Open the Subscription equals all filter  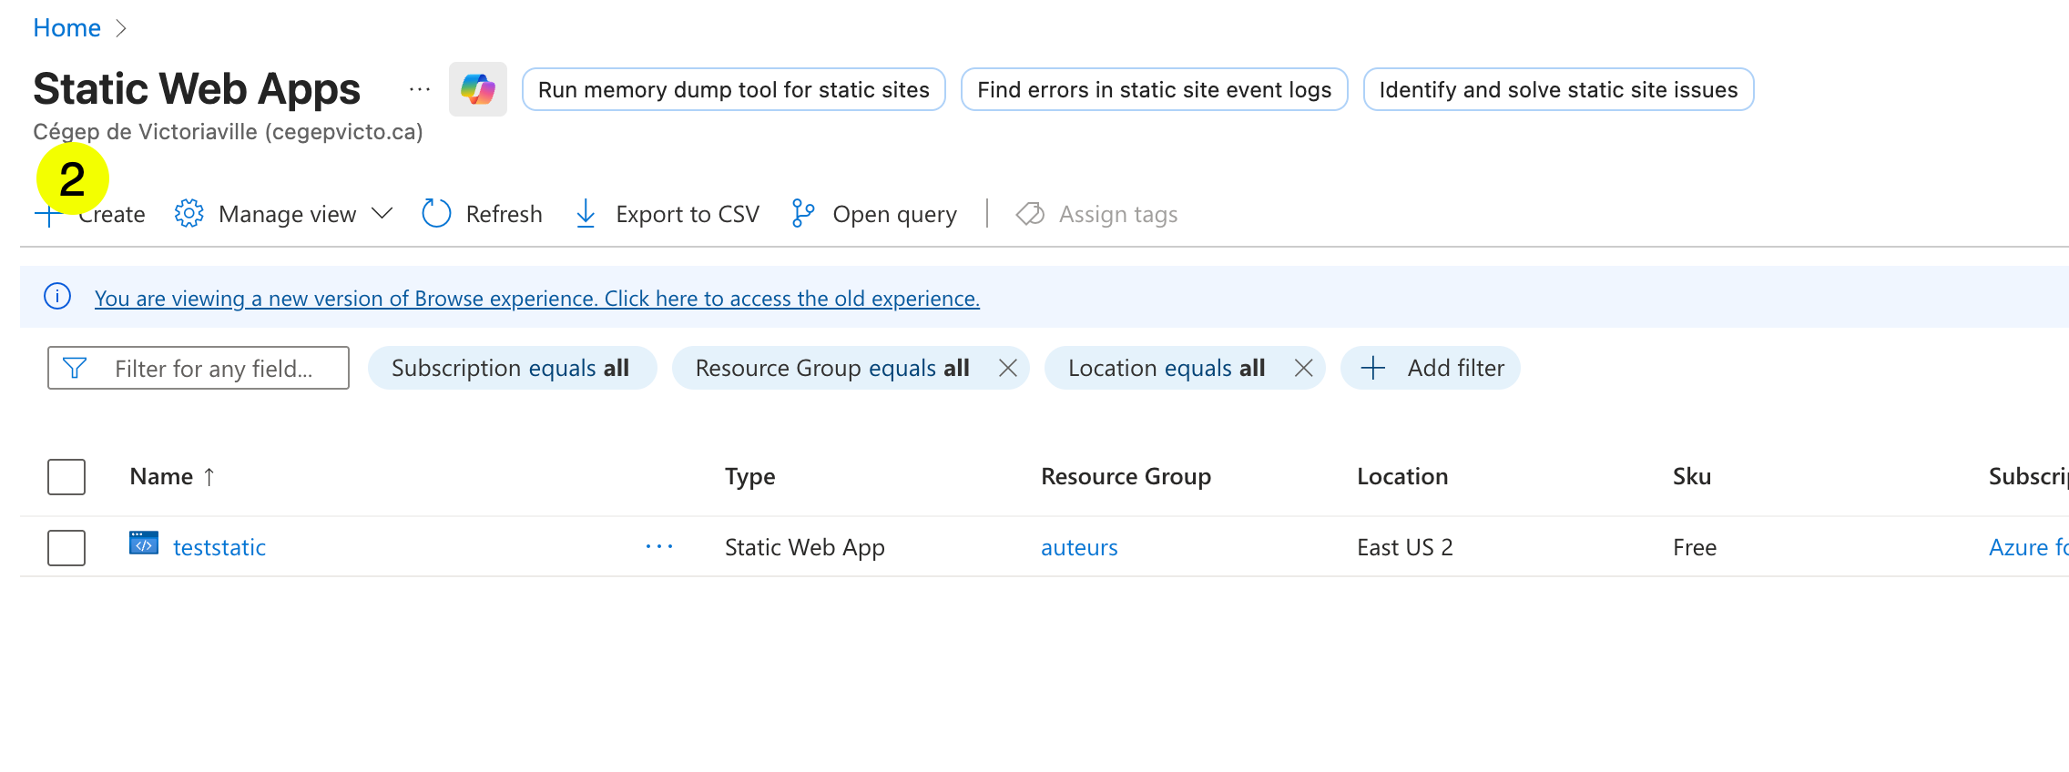click(x=512, y=368)
